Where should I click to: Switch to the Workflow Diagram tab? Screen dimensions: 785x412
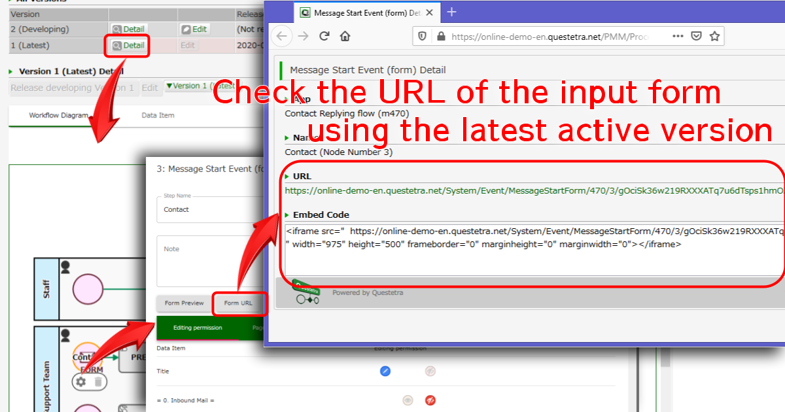(x=58, y=116)
